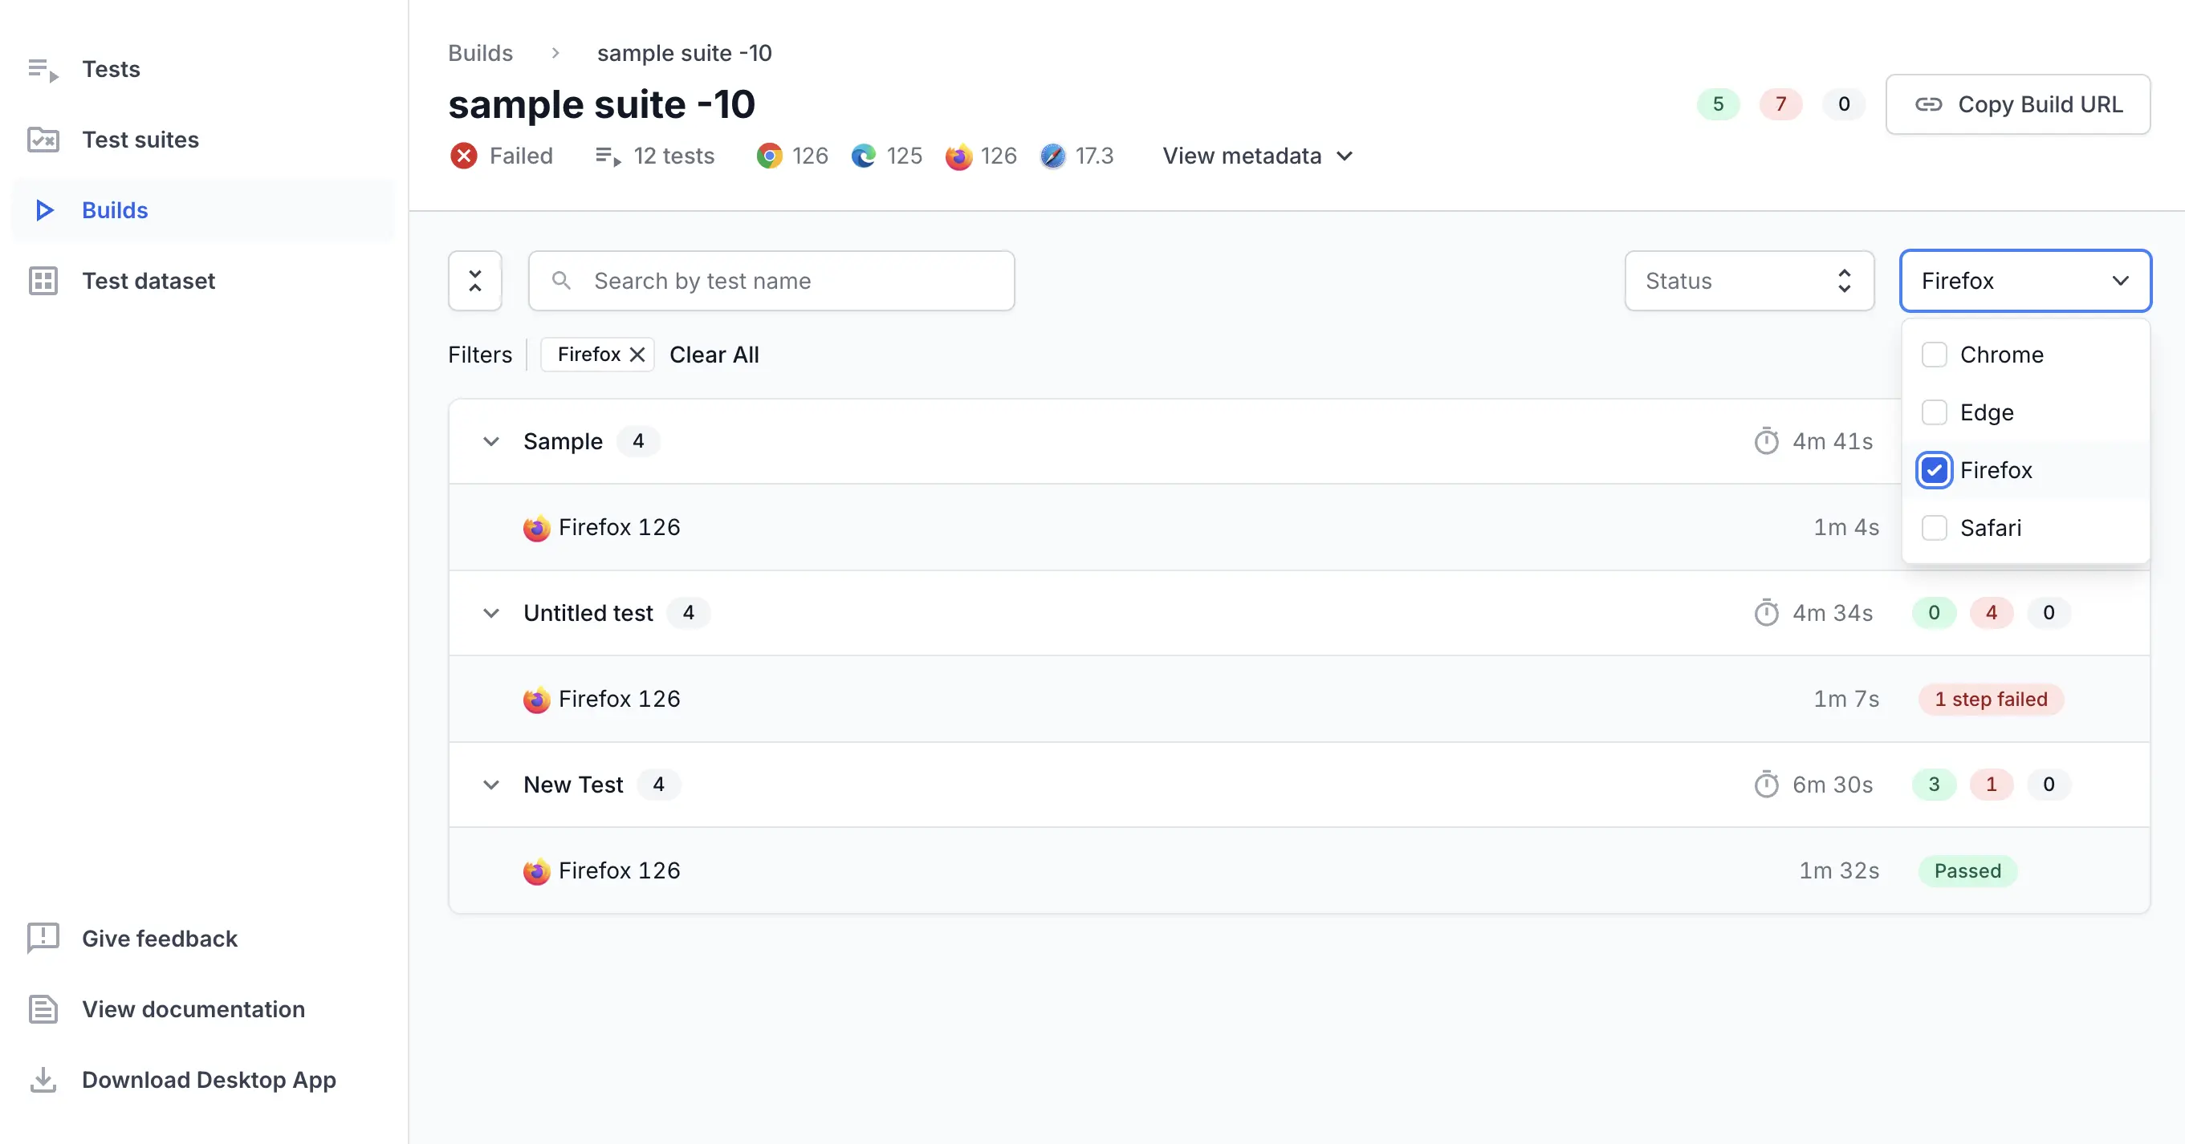Click the Test dataset grid icon

click(43, 281)
